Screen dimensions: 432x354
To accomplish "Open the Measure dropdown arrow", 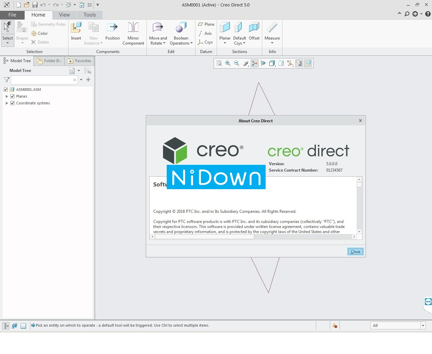I will coord(272,43).
